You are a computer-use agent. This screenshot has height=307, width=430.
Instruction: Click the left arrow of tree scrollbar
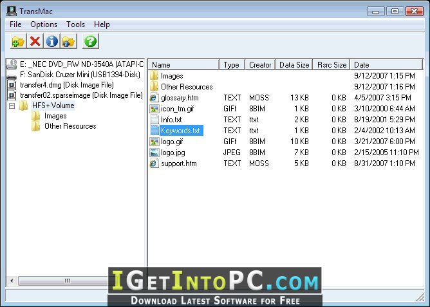point(12,281)
